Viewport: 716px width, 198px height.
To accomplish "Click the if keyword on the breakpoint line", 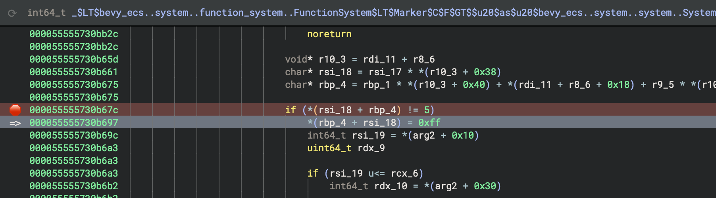I will (291, 110).
